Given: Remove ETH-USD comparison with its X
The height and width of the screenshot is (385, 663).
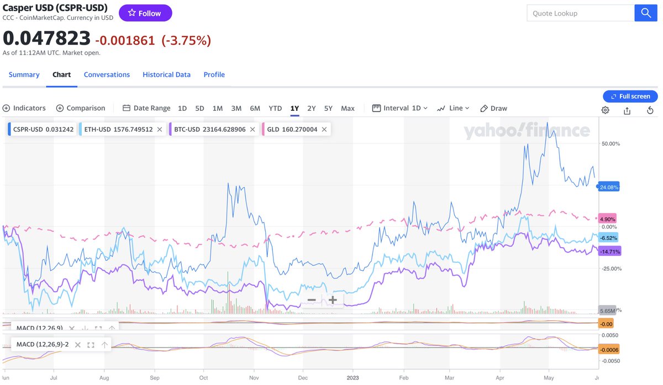Looking at the screenshot, I should click(x=159, y=130).
